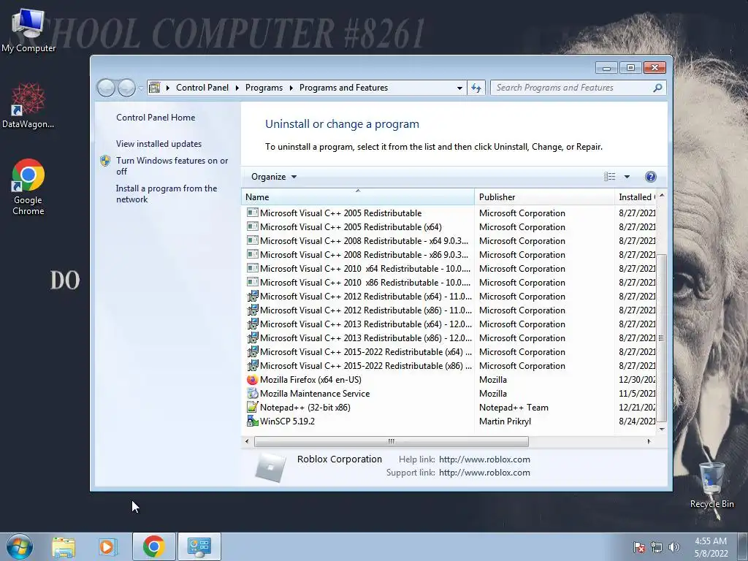
Task: Sort by the Installed On column header
Action: click(636, 197)
